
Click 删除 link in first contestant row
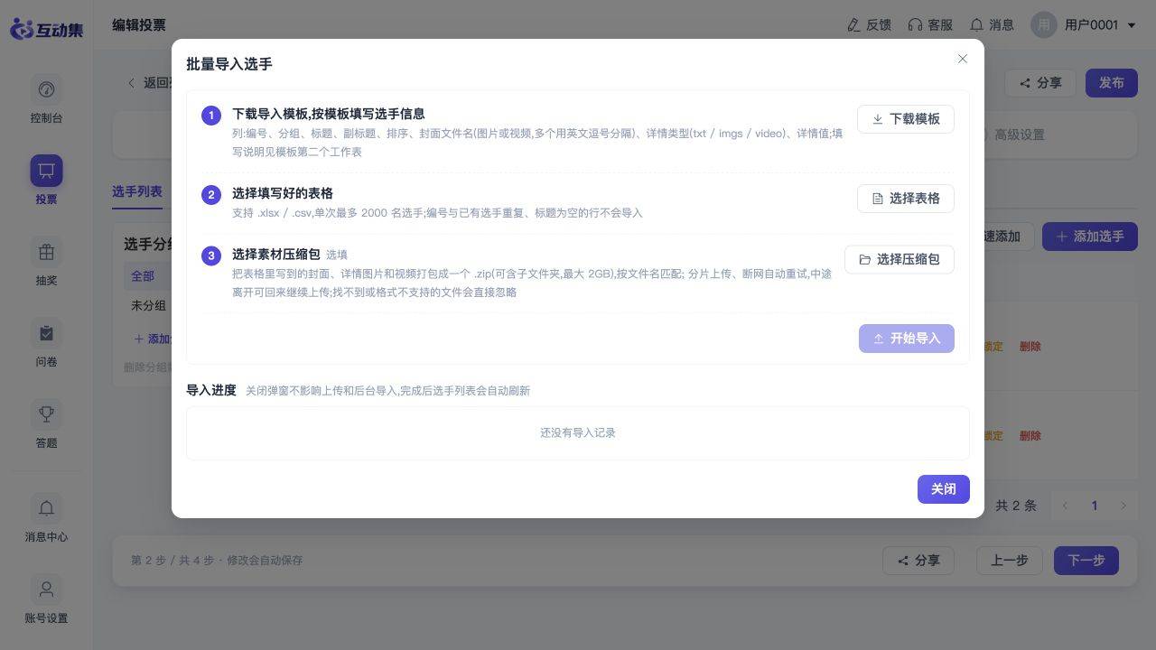point(1030,347)
